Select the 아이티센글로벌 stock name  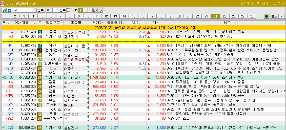76,59
